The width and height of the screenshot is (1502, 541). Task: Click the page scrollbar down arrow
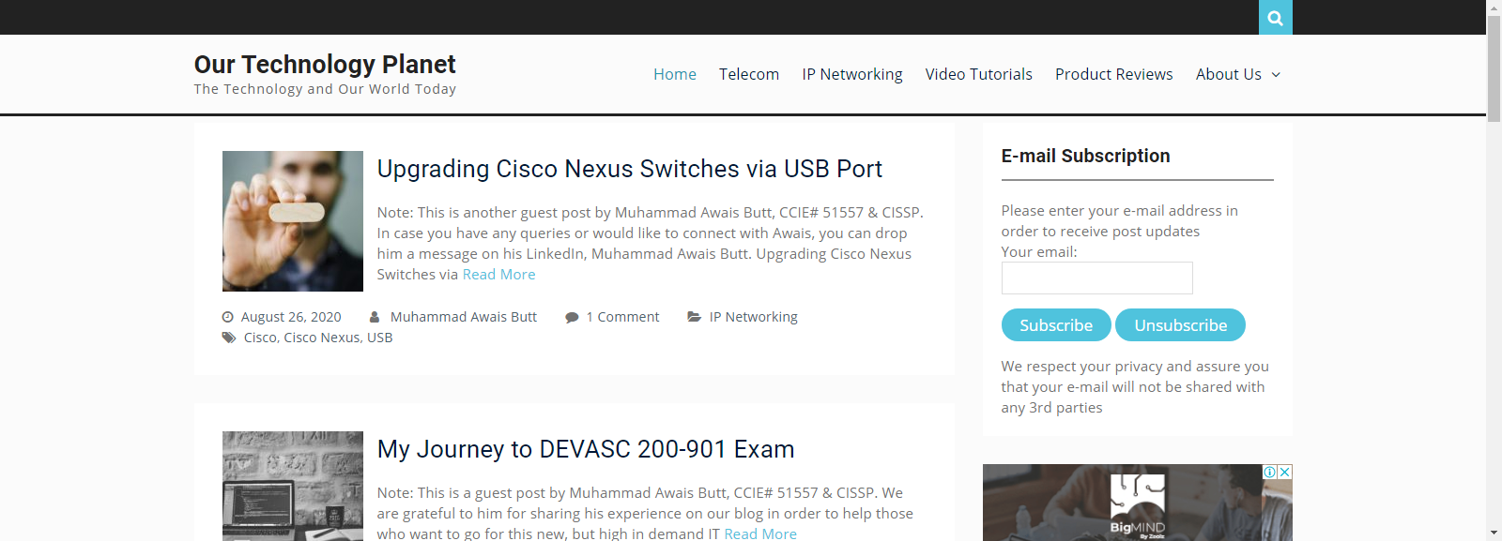1494,533
